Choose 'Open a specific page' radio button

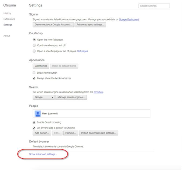pos(34,51)
